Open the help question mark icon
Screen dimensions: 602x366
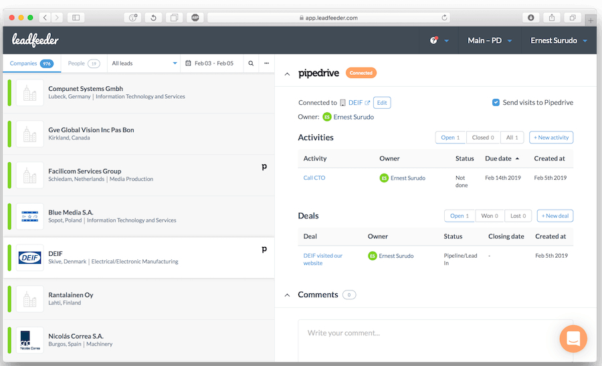pos(433,40)
